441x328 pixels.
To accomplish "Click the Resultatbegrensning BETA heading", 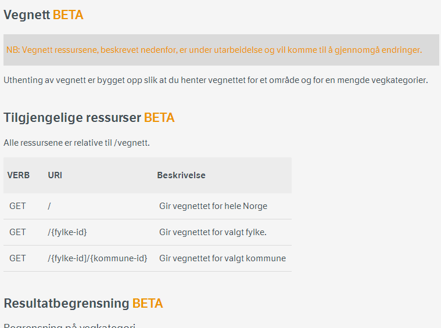I will point(83,303).
